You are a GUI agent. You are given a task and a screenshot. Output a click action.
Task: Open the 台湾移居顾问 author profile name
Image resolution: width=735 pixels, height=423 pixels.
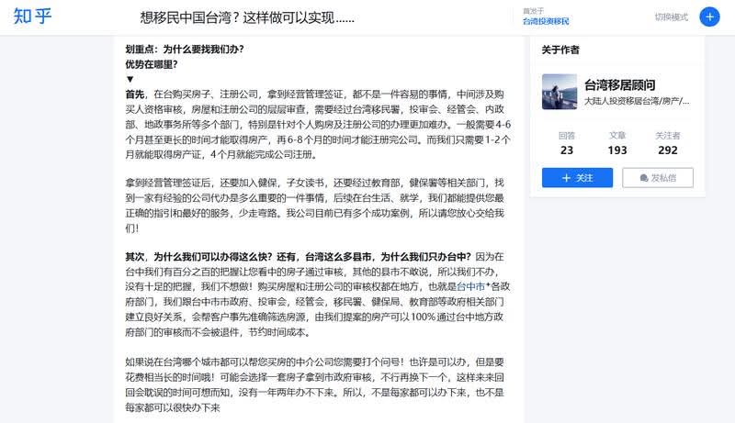point(619,85)
